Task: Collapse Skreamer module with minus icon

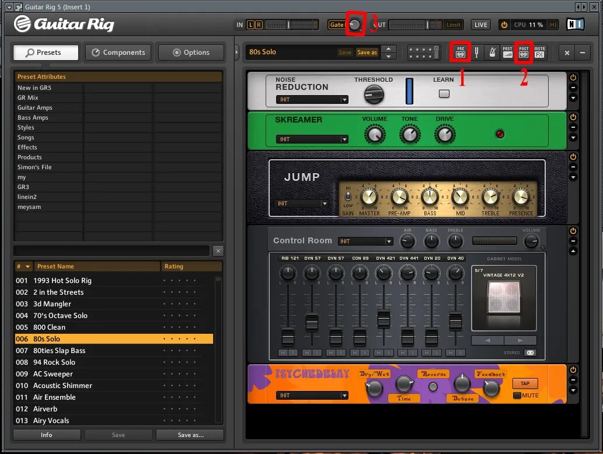Action: click(573, 127)
